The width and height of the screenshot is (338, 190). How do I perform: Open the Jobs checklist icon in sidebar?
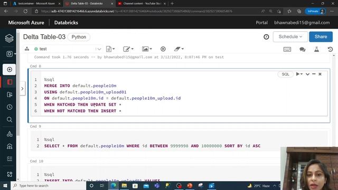pyautogui.click(x=10, y=159)
